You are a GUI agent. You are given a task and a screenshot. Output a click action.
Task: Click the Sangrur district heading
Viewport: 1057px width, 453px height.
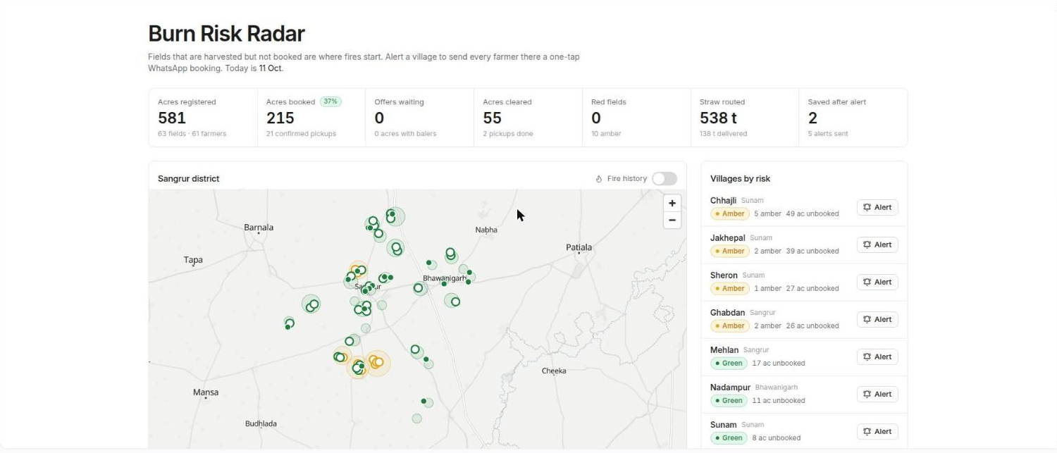click(x=188, y=178)
